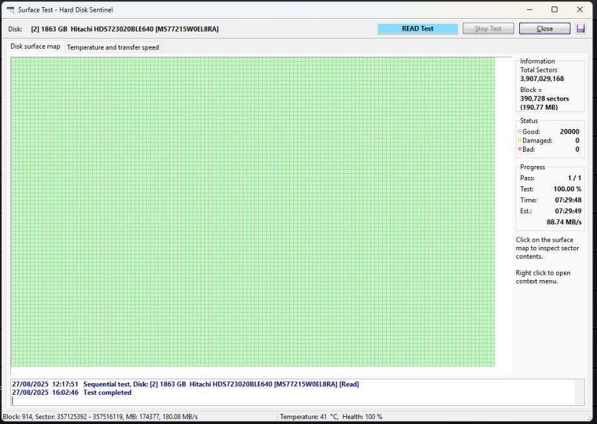Close the window with the title bar X
This screenshot has width=597, height=424.
579,10
